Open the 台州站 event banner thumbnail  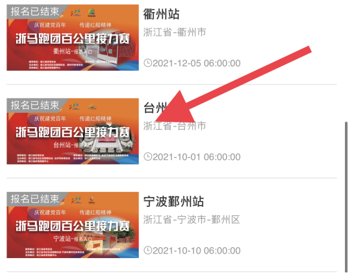point(73,131)
